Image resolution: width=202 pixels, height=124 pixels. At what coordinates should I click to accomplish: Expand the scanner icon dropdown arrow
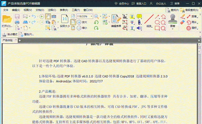(30, 22)
